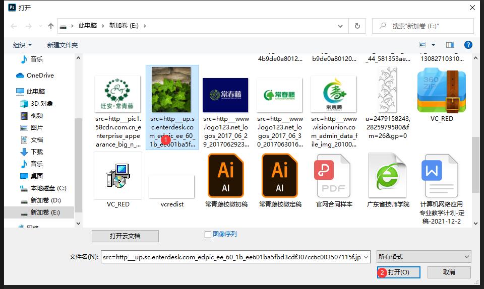Go up one folder level
Screen dimensions: 484x289
coord(51,26)
